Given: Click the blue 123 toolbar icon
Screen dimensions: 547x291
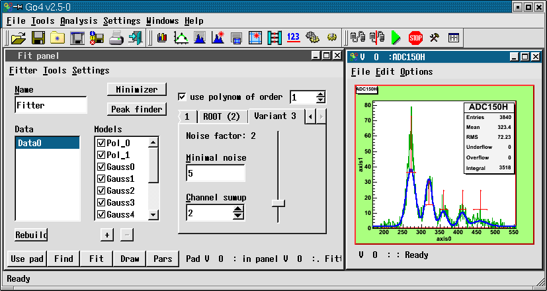Looking at the screenshot, I should click(294, 38).
